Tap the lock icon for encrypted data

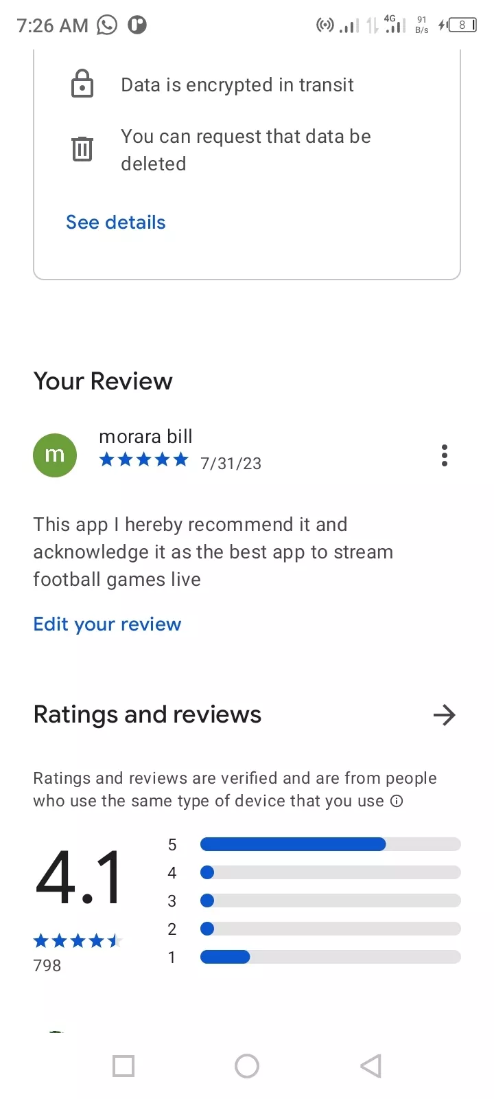click(82, 84)
